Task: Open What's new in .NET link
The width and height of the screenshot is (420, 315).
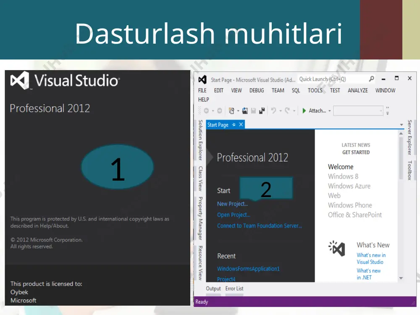Action: pos(369,274)
